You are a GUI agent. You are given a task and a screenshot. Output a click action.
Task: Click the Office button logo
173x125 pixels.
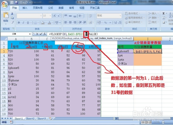coord(4,5)
